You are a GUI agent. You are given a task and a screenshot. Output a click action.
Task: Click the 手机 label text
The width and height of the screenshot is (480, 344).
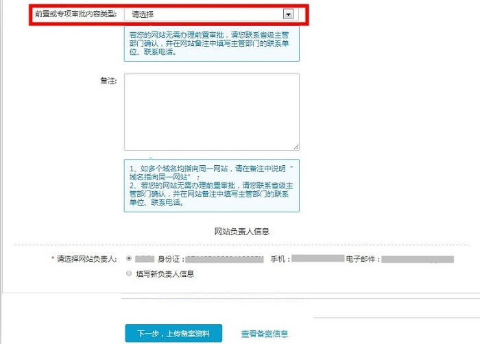(280, 259)
